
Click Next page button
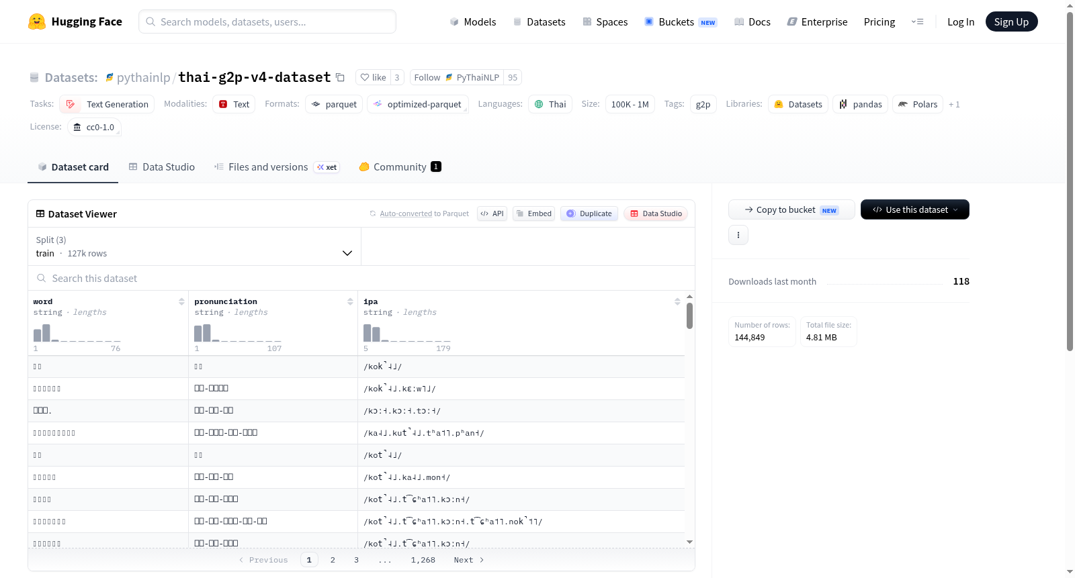(x=468, y=560)
